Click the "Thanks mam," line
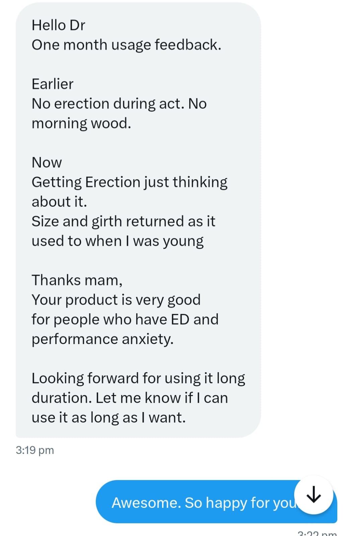The height and width of the screenshot is (536, 353). (77, 280)
